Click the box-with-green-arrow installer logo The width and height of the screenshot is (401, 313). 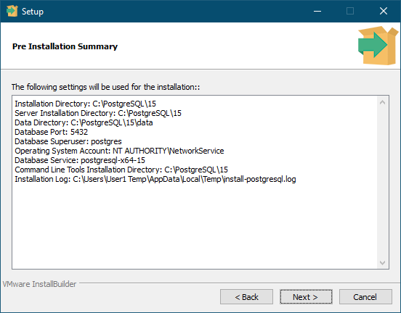[378, 46]
